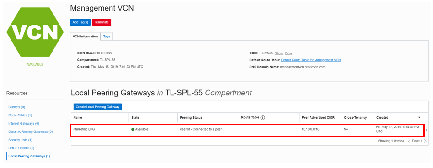Image resolution: width=433 pixels, height=168 pixels.
Task: Click the Add Tag(s) button
Action: click(80, 22)
